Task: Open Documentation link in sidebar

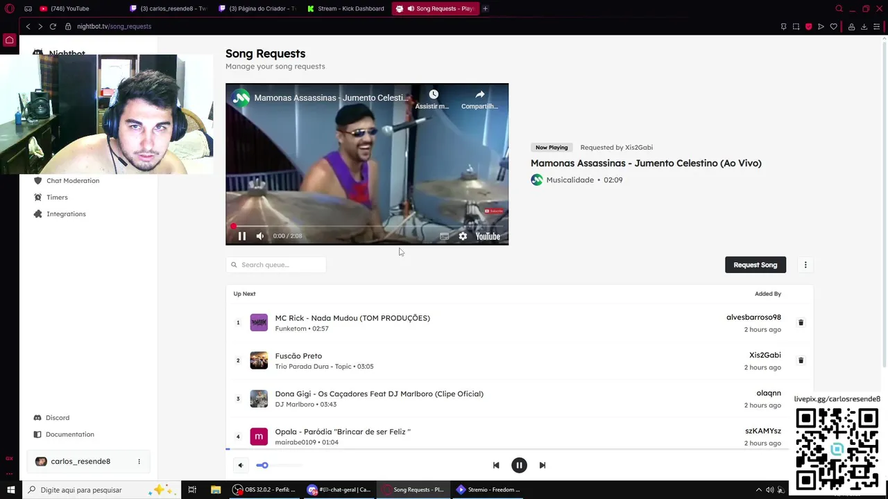Action: click(69, 435)
